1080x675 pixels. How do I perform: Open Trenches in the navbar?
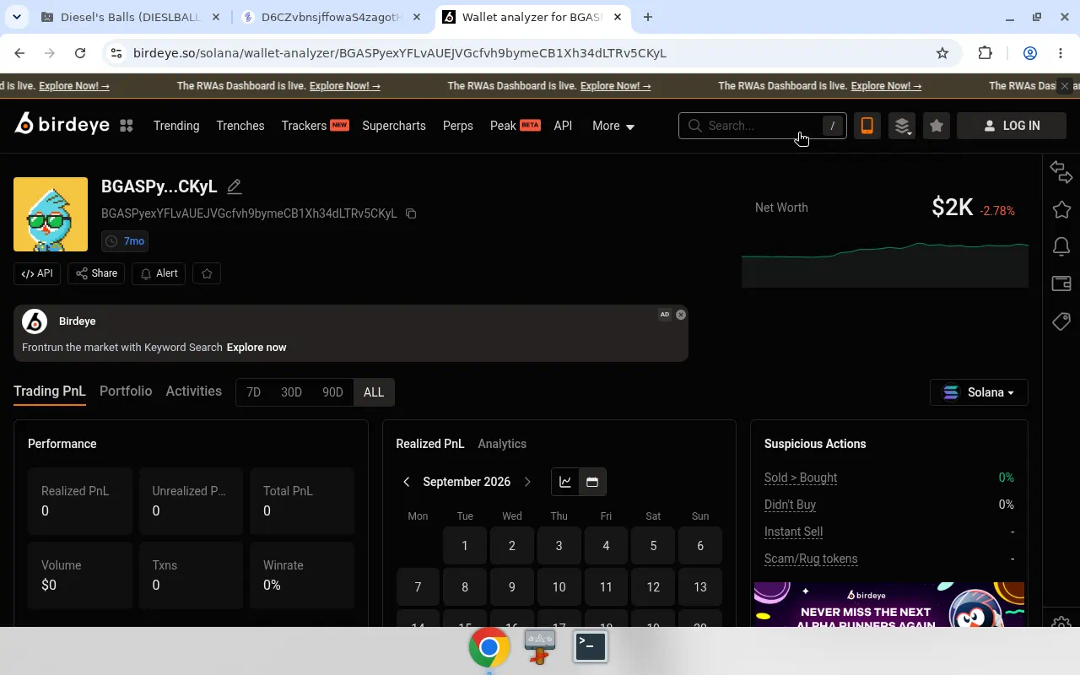pos(240,126)
